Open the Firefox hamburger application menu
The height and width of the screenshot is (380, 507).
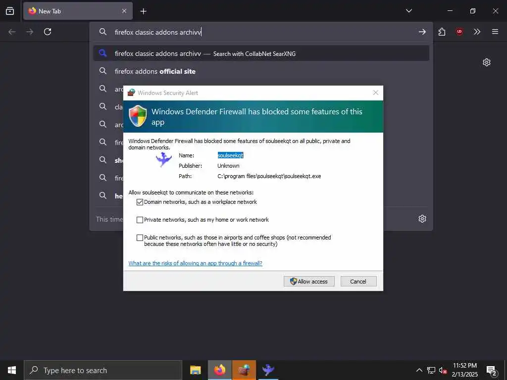(495, 32)
